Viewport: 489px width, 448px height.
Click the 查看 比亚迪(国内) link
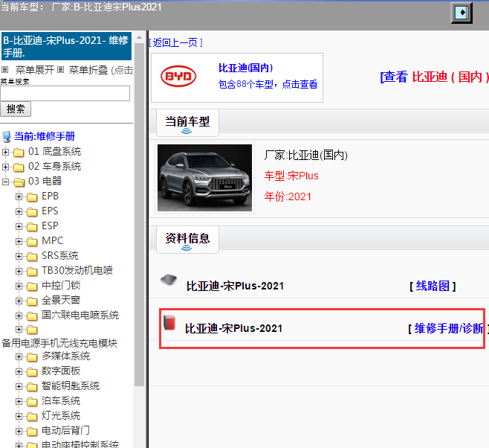point(435,77)
